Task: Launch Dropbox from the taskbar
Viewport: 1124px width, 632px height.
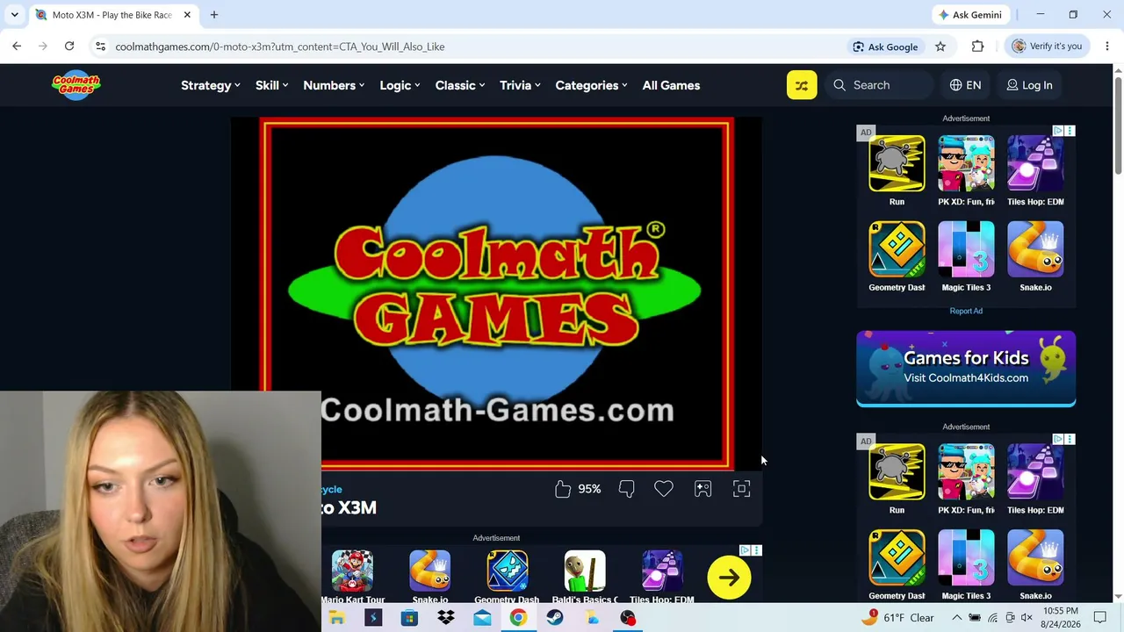Action: click(446, 618)
